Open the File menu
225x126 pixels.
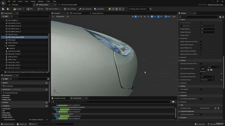coord(9,1)
